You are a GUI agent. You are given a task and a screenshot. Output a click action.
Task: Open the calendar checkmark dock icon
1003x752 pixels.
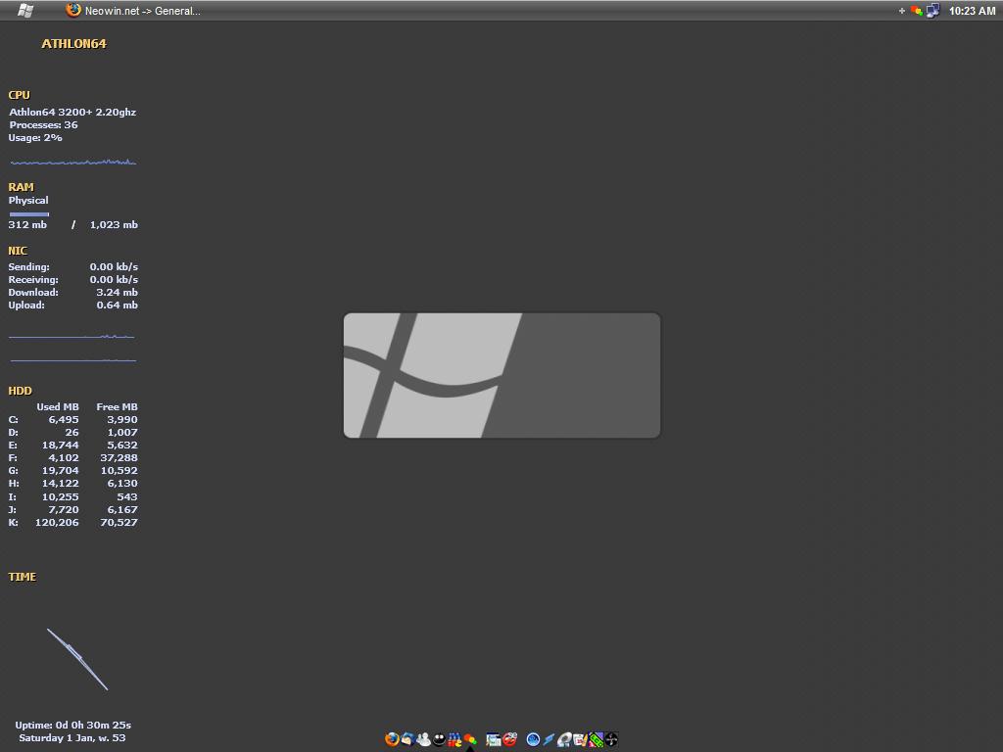pyautogui.click(x=580, y=739)
